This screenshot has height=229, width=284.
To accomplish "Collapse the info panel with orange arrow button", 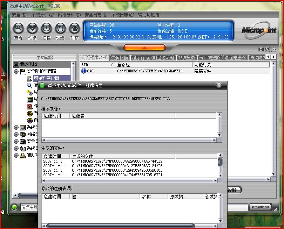I will [x=144, y=48].
